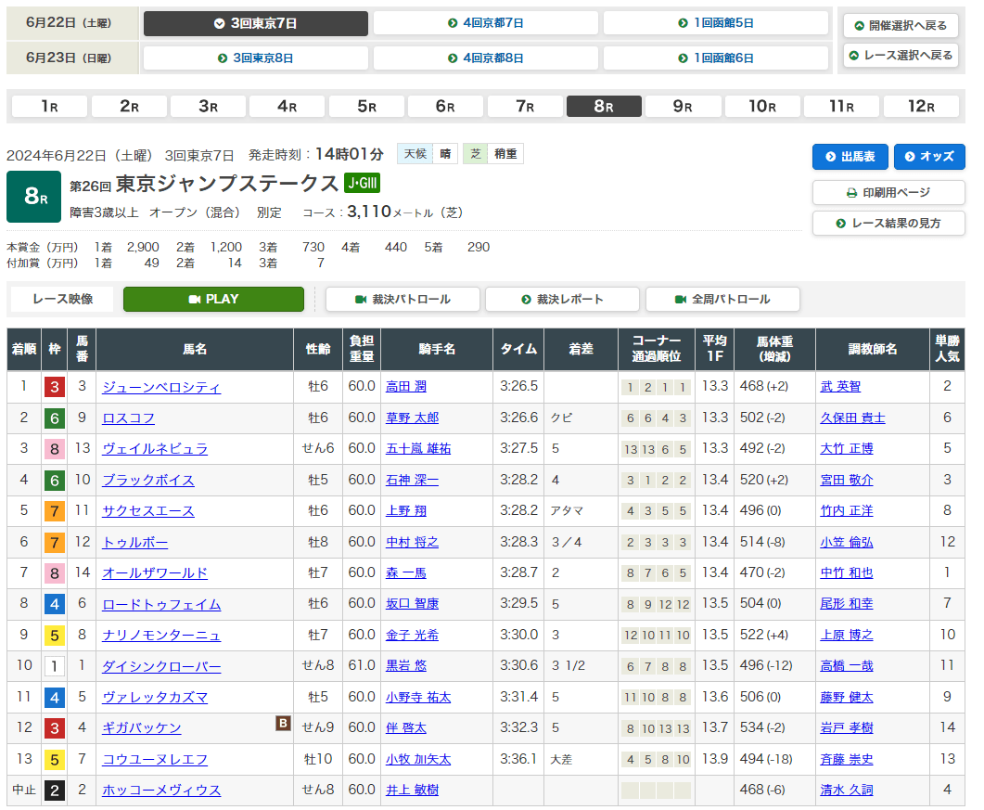Open 全周パトロール full-course video
Viewport: 984px width, 810px height.
(x=722, y=299)
